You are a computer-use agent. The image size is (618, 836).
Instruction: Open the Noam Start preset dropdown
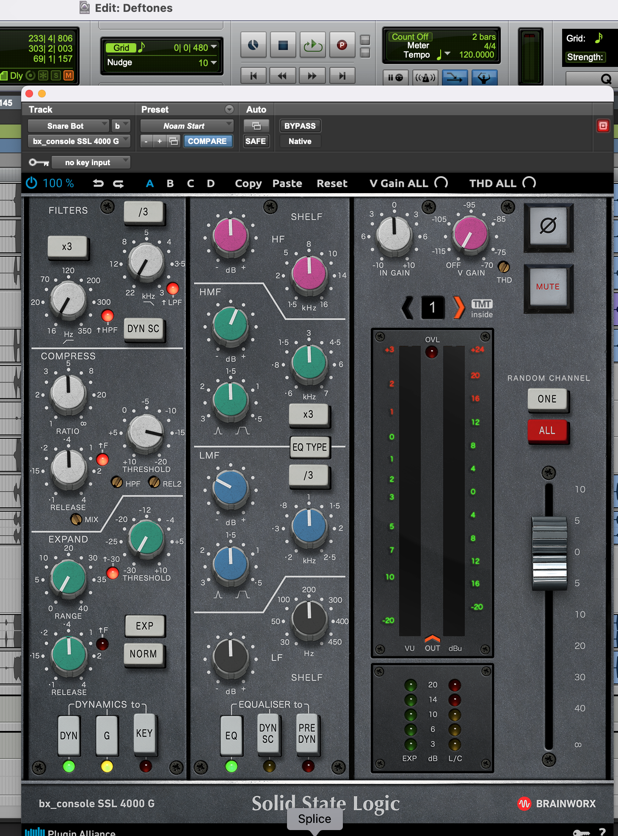point(187,126)
